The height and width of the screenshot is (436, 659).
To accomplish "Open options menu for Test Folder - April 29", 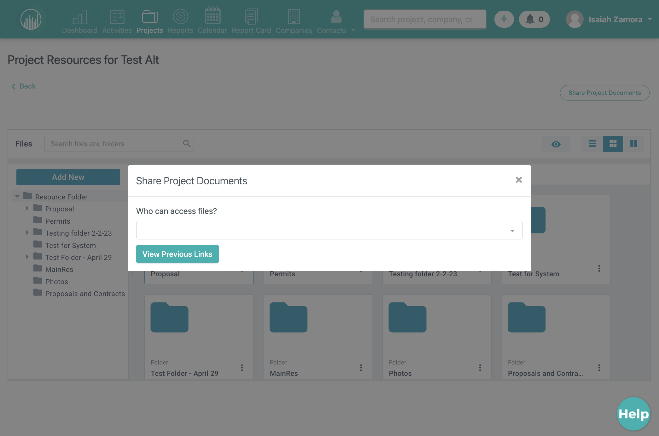I will pyautogui.click(x=242, y=368).
